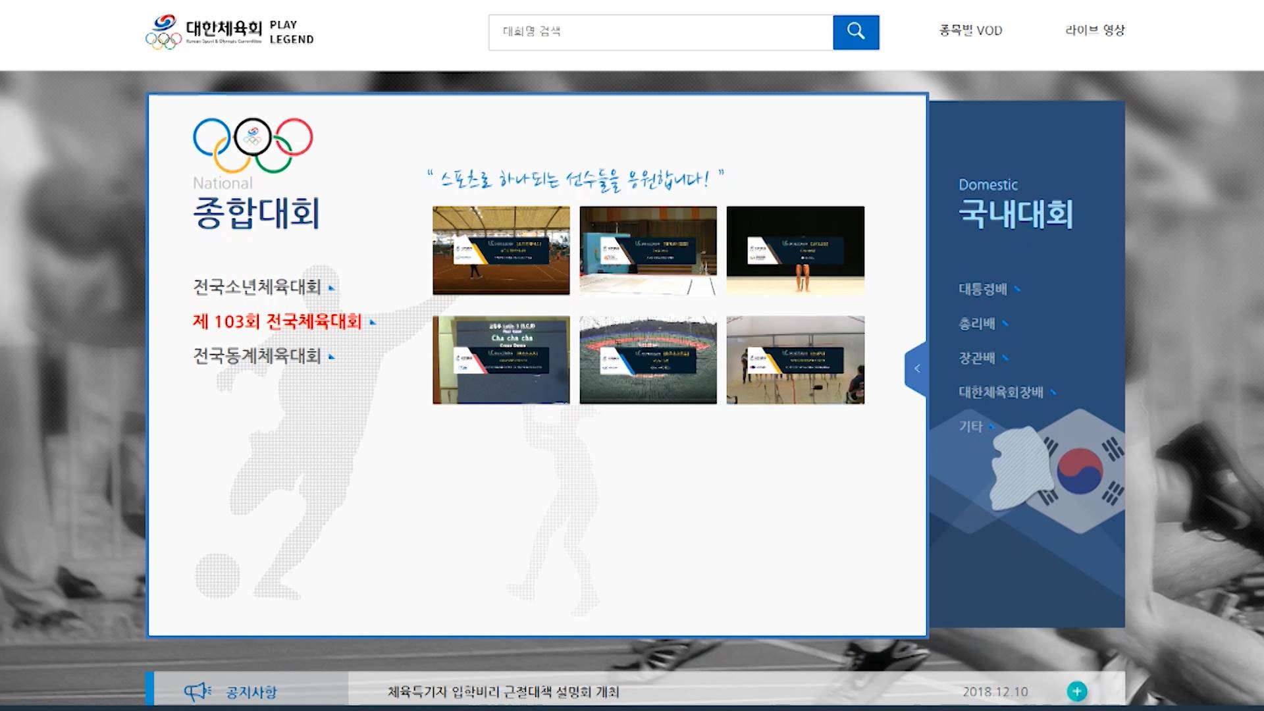Open 총리배 competition list

[x=976, y=323]
